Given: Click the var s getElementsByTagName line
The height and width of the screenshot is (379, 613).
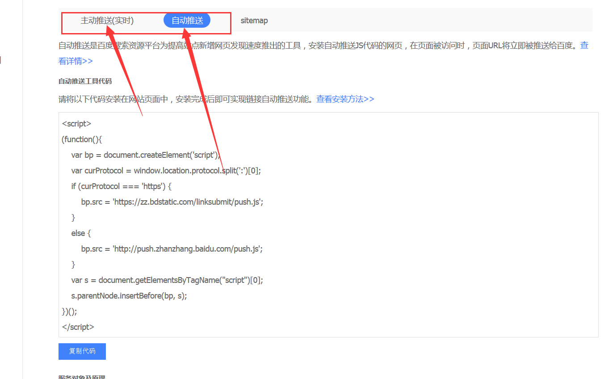Looking at the screenshot, I should tap(167, 280).
